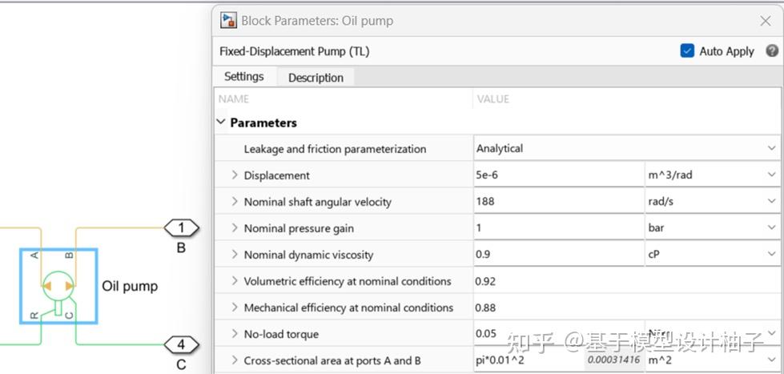784x374 pixels.
Task: Change Nominal pressure gain unit dropdown
Action: point(712,227)
